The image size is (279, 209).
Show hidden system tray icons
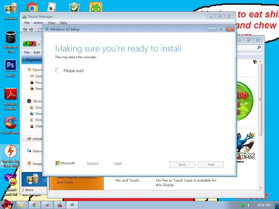tap(236, 205)
